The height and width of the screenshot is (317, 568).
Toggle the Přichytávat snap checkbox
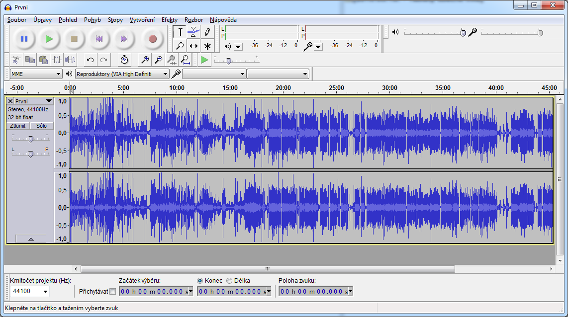(x=113, y=291)
